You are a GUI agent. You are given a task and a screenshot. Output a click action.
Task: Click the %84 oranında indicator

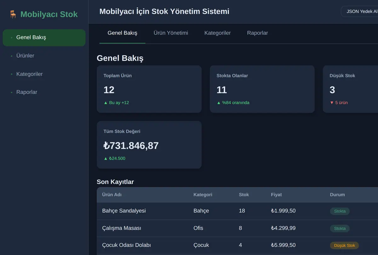(233, 103)
